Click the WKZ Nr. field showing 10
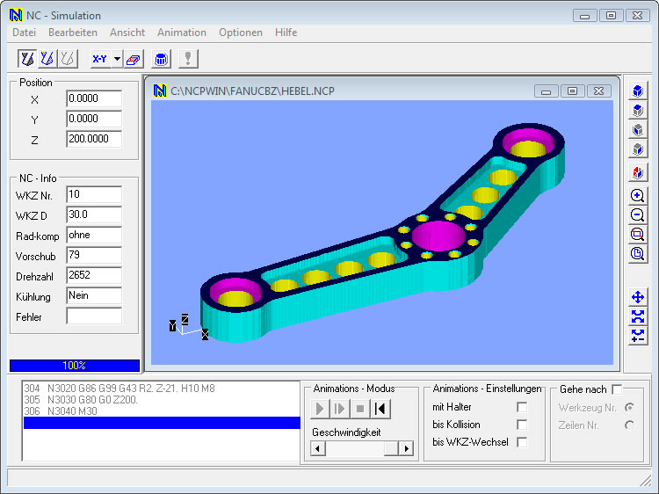 pyautogui.click(x=94, y=194)
